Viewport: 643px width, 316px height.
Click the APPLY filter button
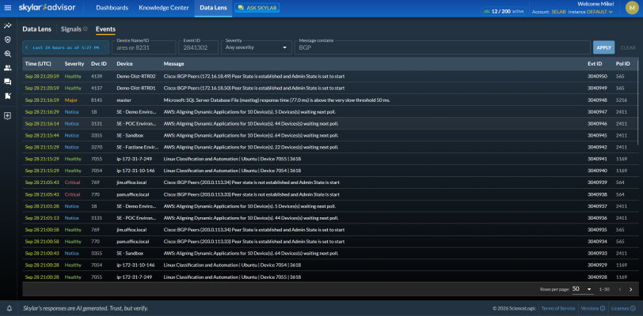tap(603, 47)
